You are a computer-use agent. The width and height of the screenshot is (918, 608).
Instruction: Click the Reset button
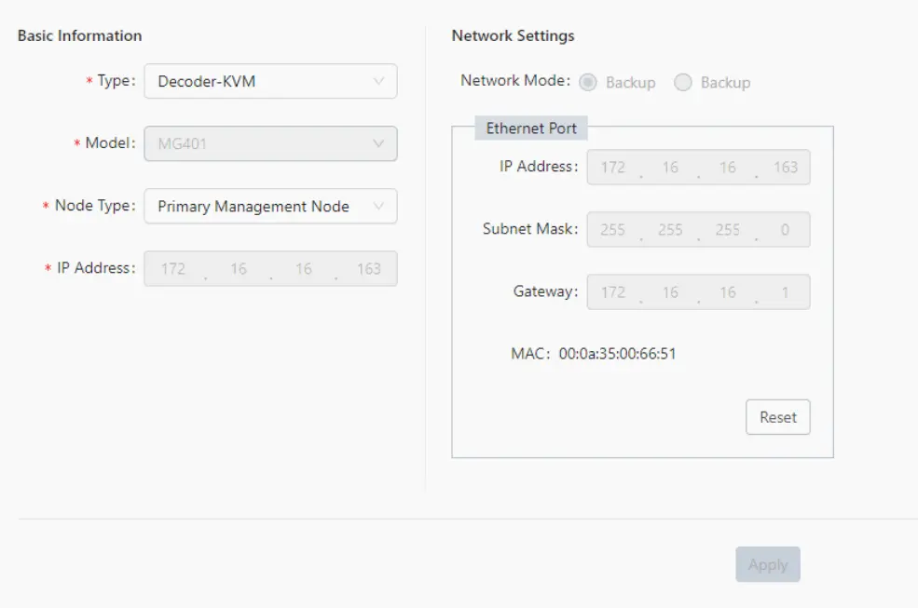777,416
